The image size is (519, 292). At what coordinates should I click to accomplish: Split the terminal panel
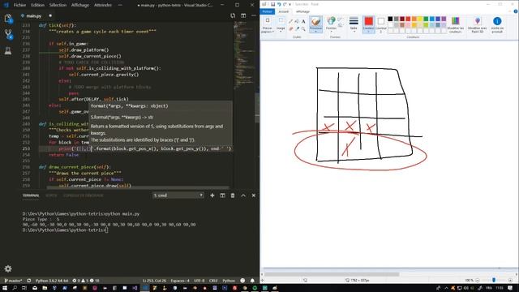pyautogui.click(x=222, y=195)
